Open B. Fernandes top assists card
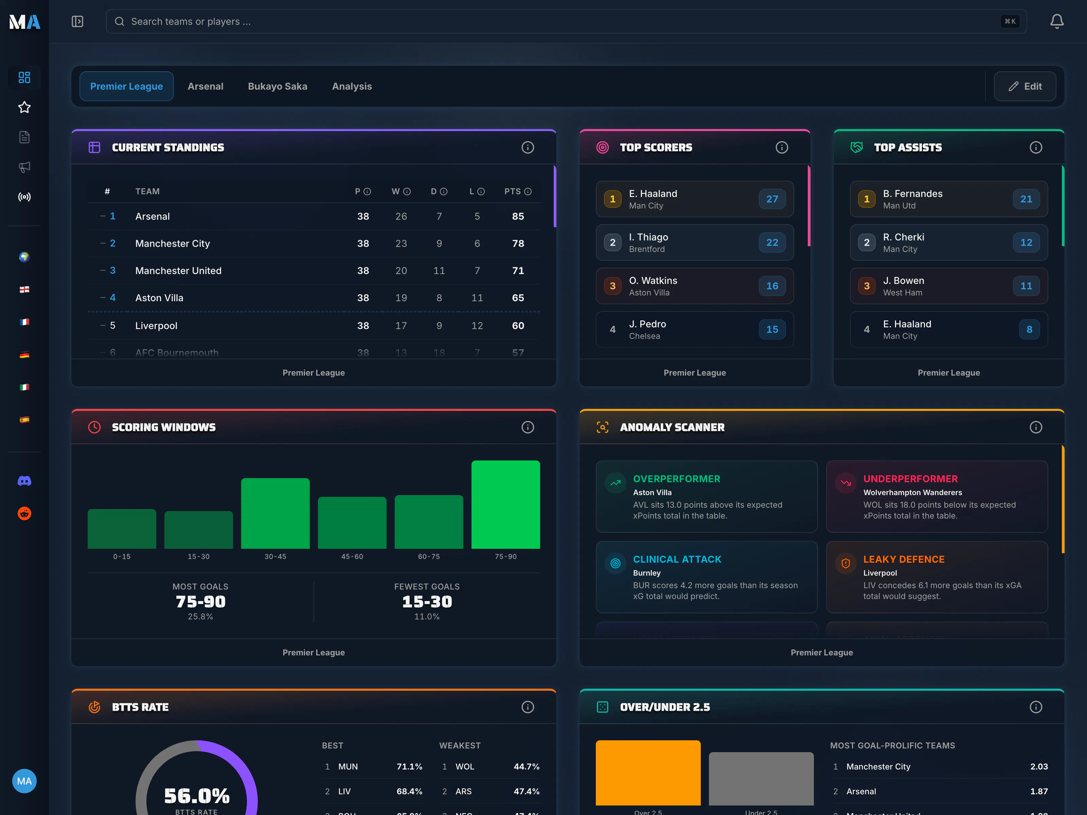This screenshot has height=815, width=1087. coord(948,199)
